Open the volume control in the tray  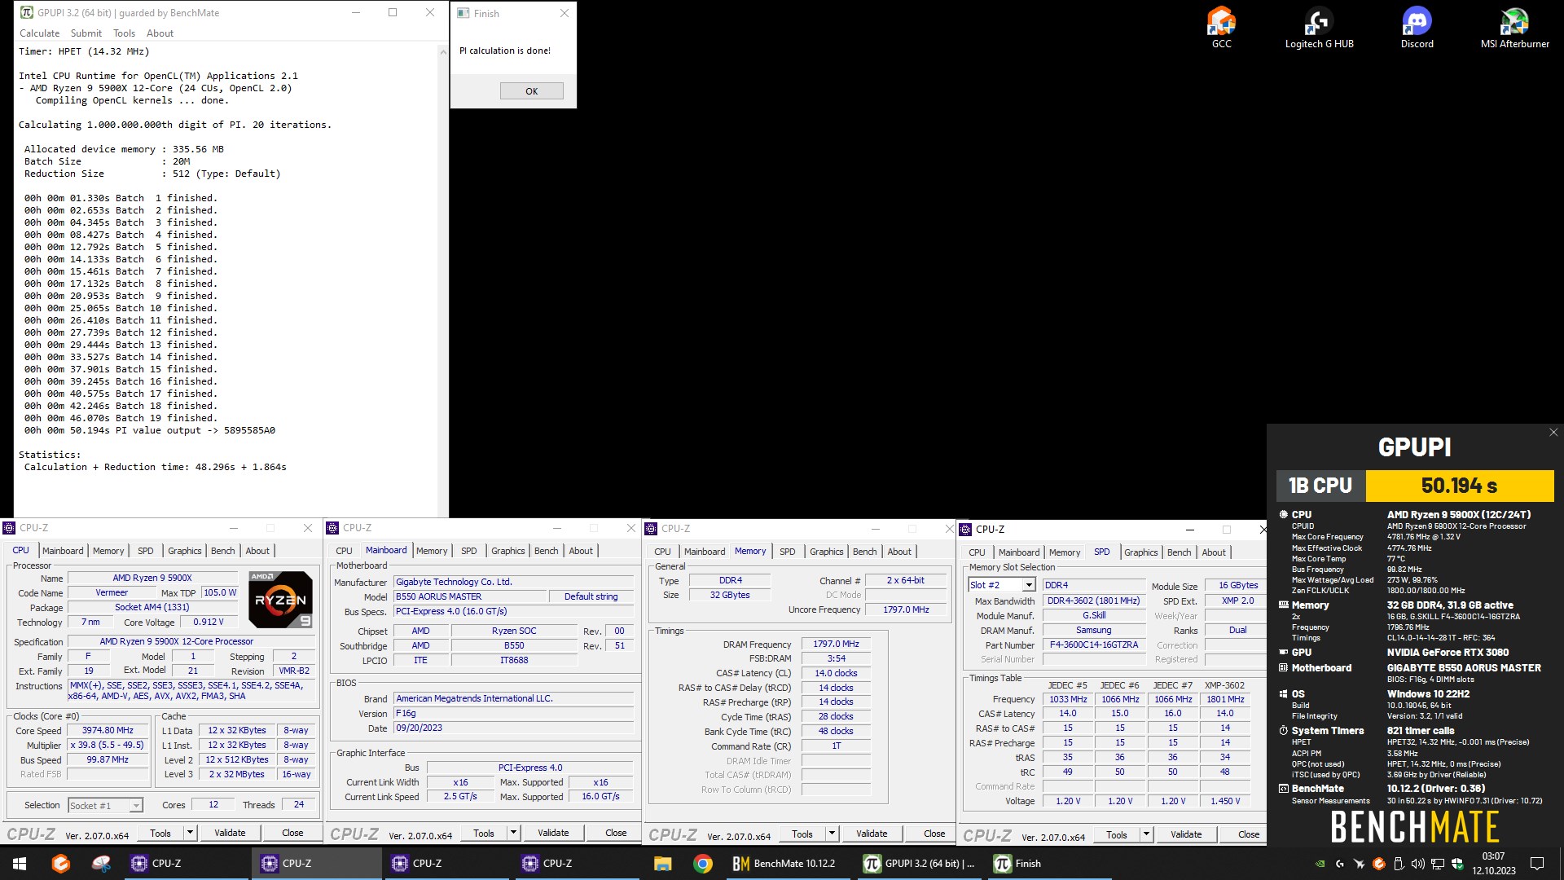click(1418, 864)
